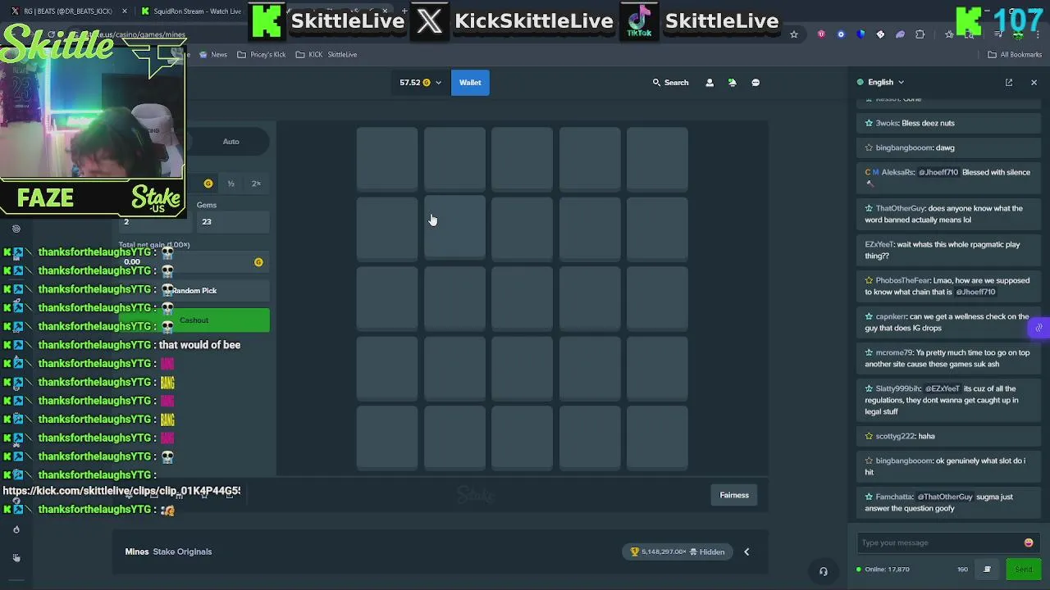Open chat rules icon beside Send
This screenshot has height=590, width=1050.
click(987, 570)
